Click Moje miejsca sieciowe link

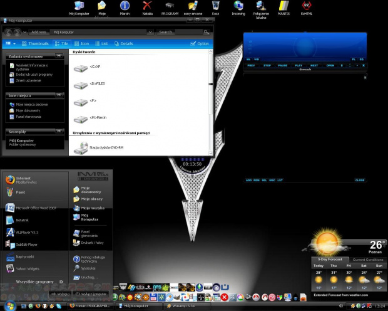pos(29,105)
